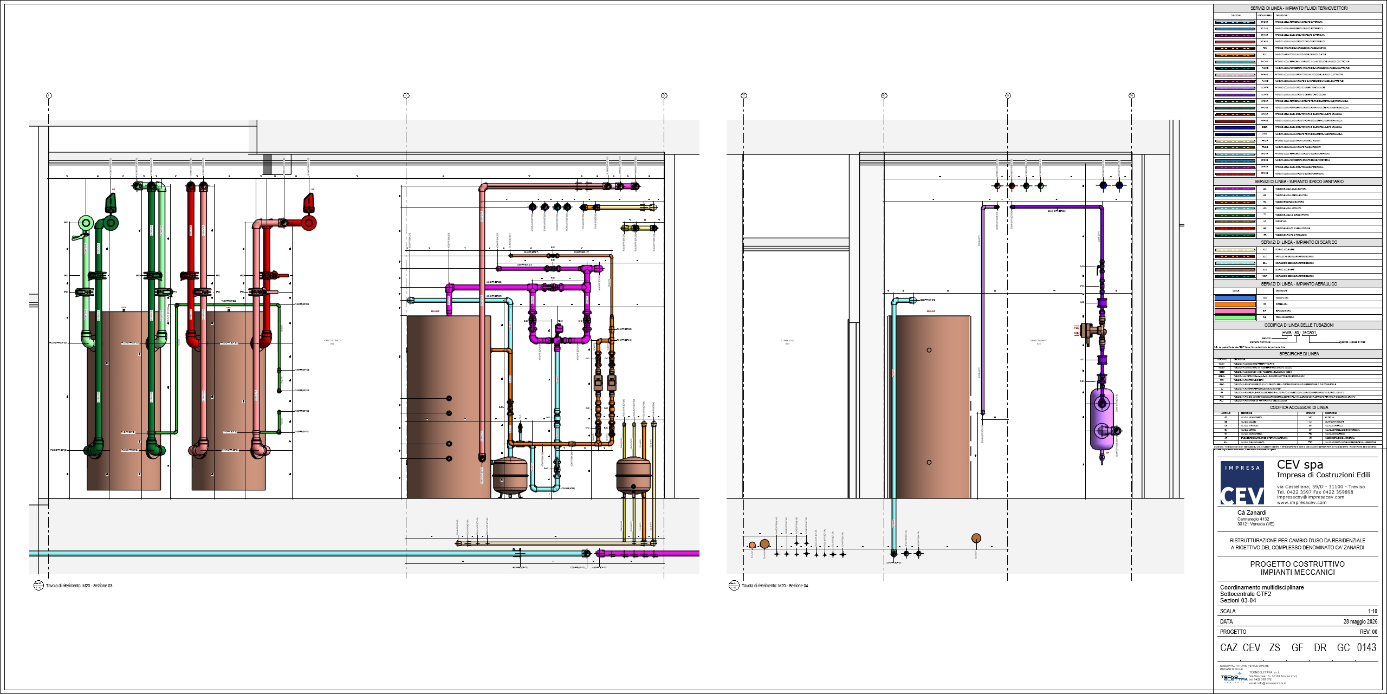
Task: Click the blue Aeraulico legend swatch
Action: click(x=1235, y=298)
